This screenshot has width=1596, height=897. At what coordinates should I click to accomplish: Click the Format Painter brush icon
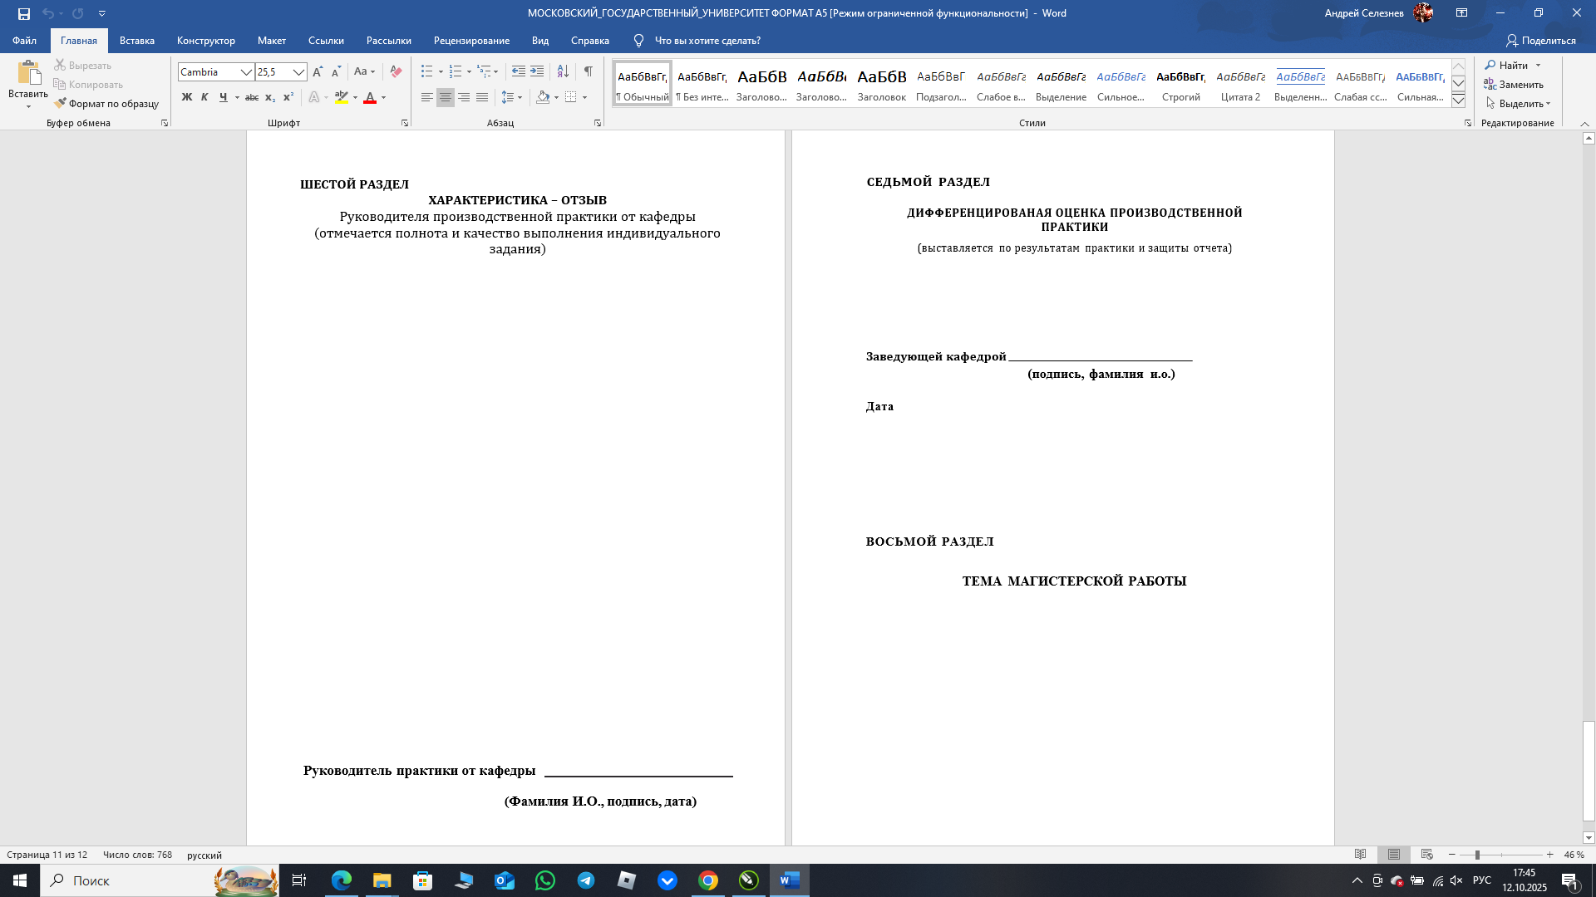61,104
